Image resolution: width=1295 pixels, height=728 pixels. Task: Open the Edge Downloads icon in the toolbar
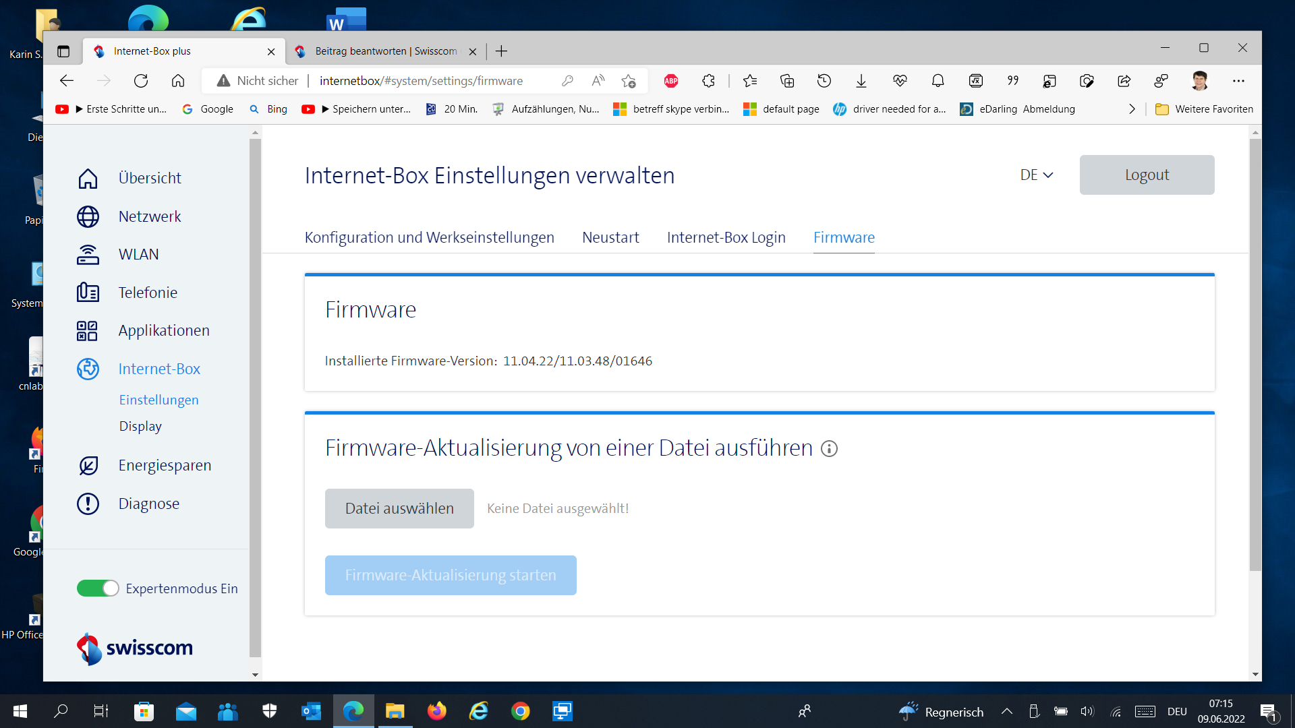[861, 80]
